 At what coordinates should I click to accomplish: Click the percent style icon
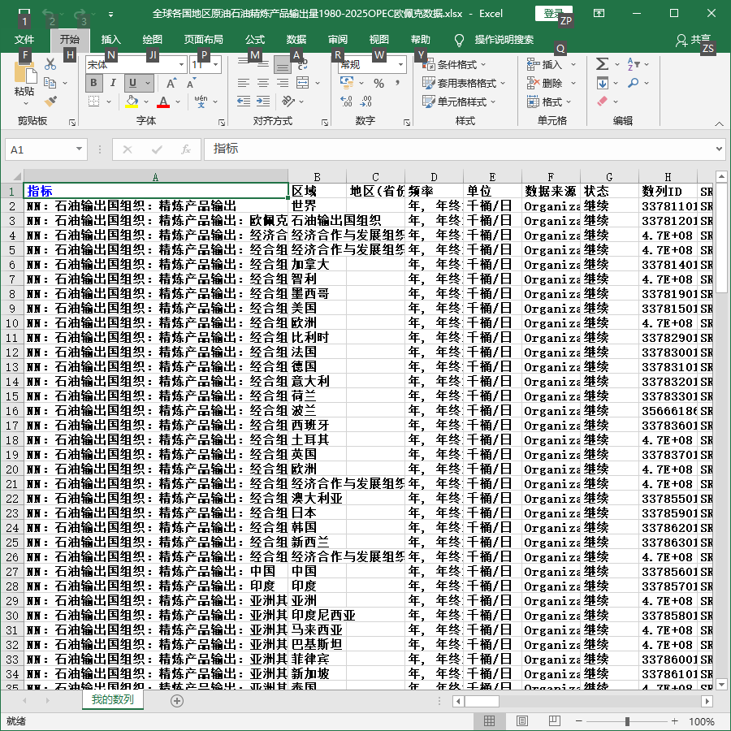(x=378, y=83)
